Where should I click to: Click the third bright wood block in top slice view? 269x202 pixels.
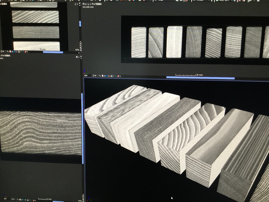pos(174,42)
